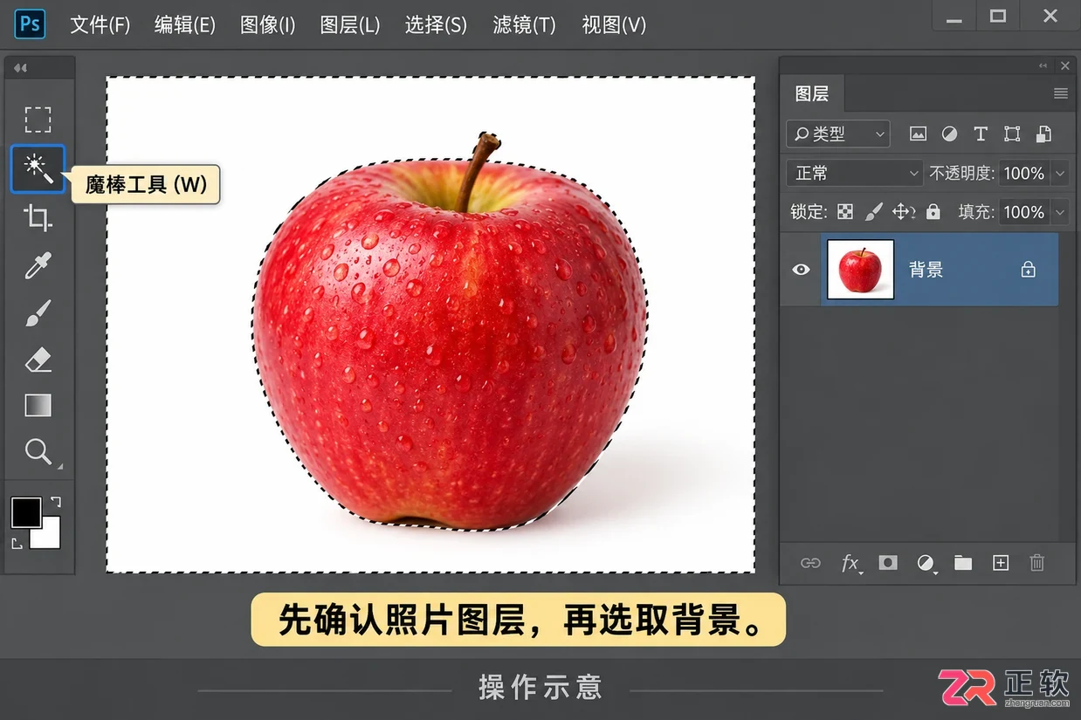Viewport: 1081px width, 720px height.
Task: Select the Eraser tool
Action: (x=38, y=360)
